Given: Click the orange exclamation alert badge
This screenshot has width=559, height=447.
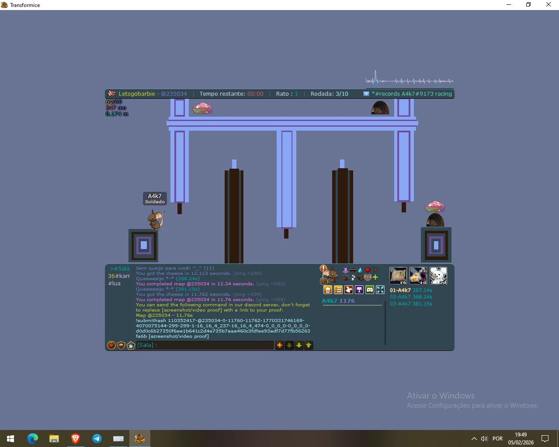Looking at the screenshot, I should pyautogui.click(x=323, y=268).
